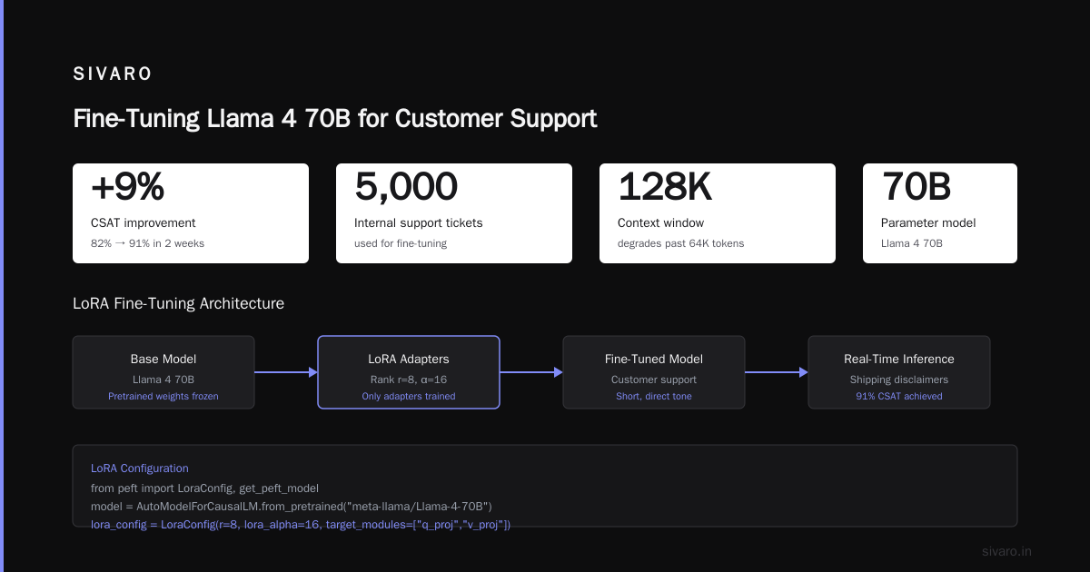
Task: Select the 128K context window card
Action: tap(718, 213)
